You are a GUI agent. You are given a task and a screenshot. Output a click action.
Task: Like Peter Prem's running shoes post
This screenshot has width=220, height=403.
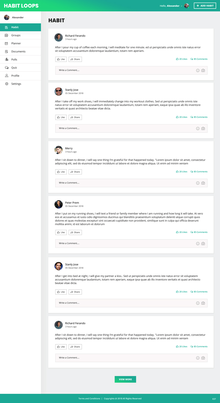tap(61, 232)
